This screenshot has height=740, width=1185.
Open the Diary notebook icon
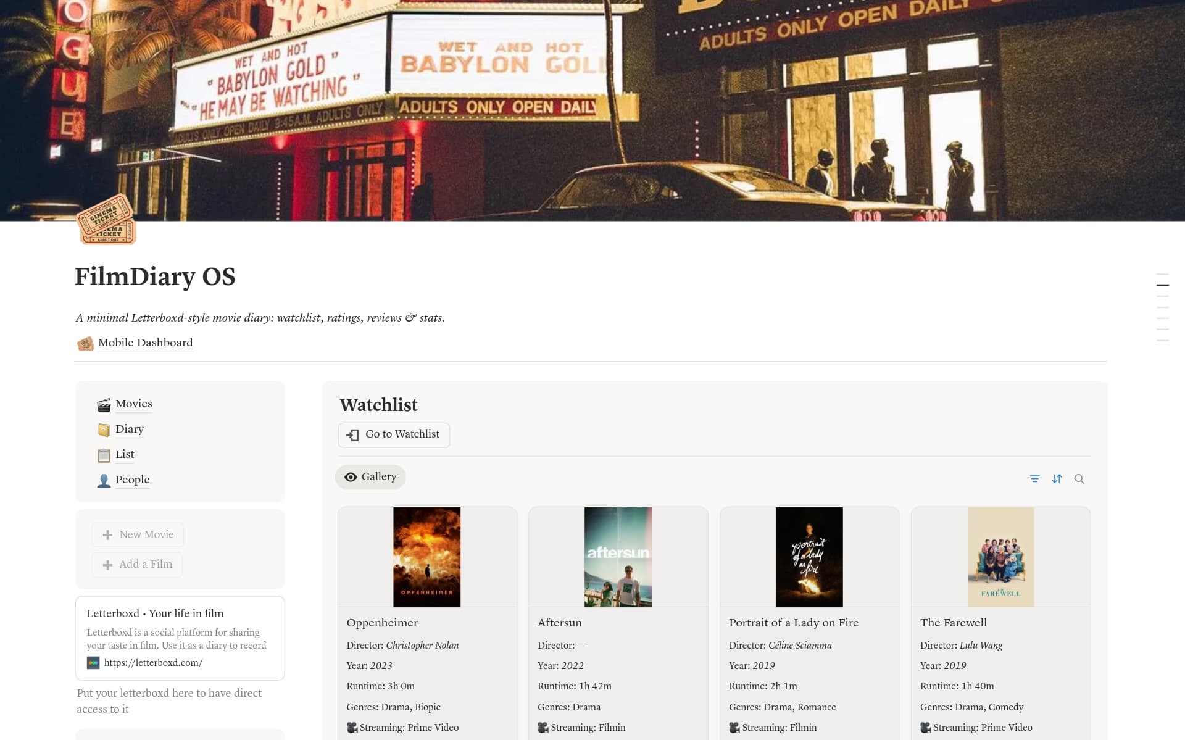click(104, 430)
